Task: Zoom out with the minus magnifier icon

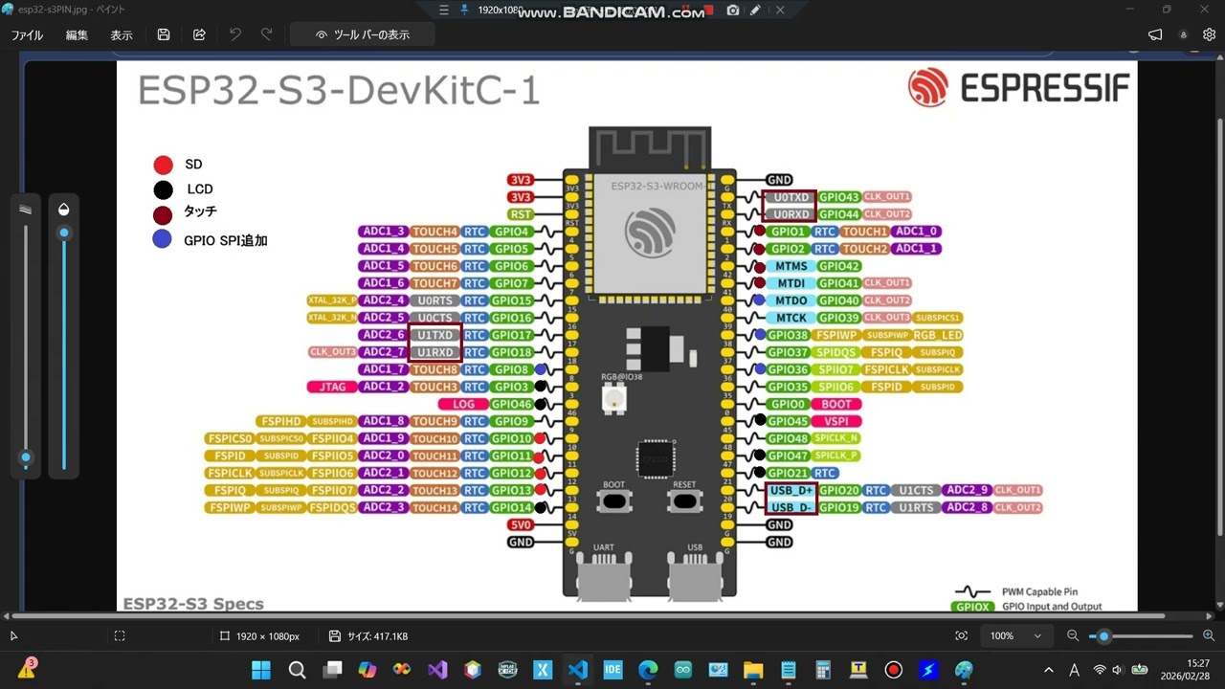Action: tap(1073, 635)
